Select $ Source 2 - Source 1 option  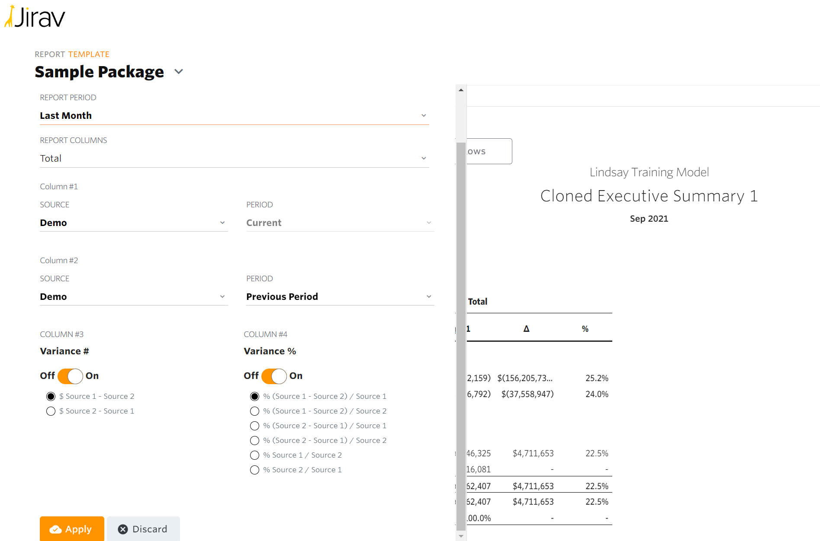point(51,411)
